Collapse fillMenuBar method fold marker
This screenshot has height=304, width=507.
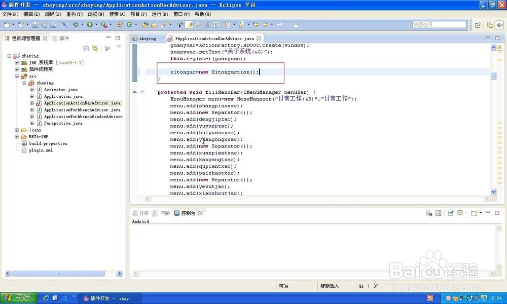[x=142, y=92]
